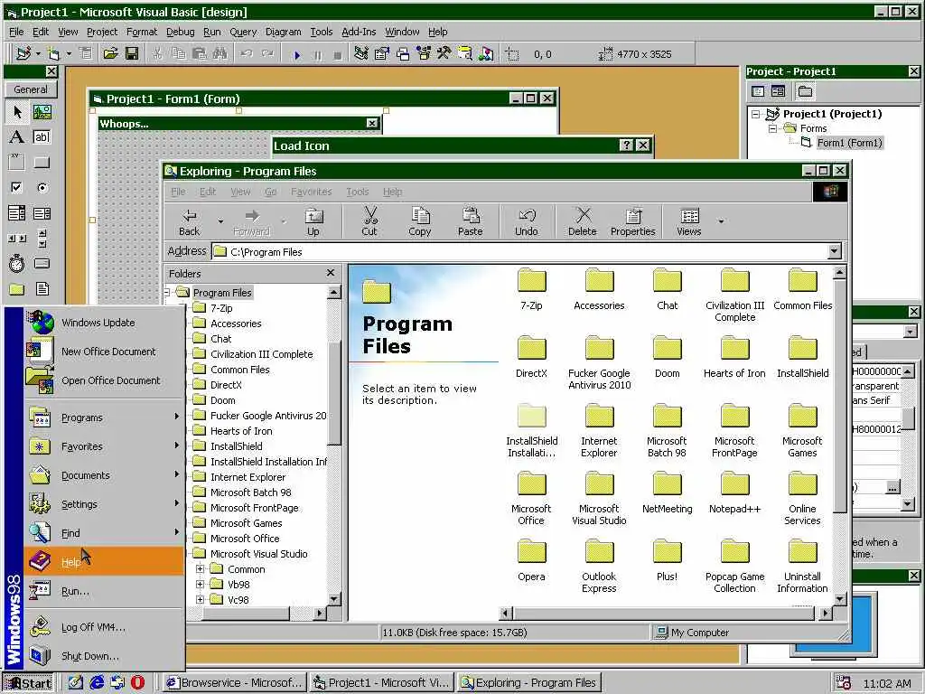Expand the Vb98 folder node
The image size is (925, 694).
200,585
